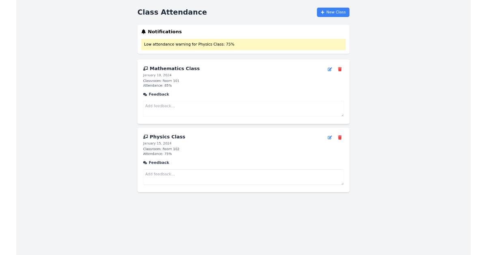Click the comment icon beside Physics Feedback label
The width and height of the screenshot is (487, 255).
[x=144, y=162]
